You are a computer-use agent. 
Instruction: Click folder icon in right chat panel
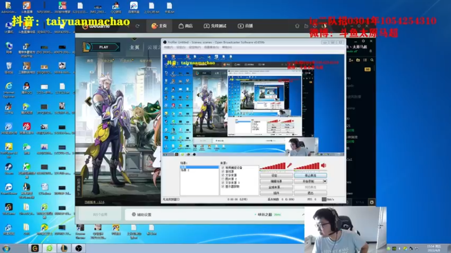click(358, 60)
